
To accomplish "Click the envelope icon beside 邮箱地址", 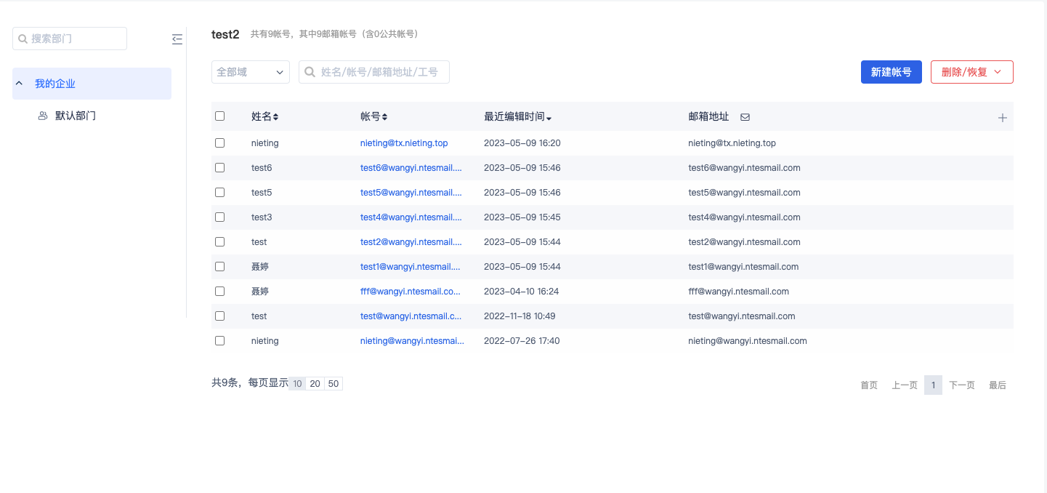I will tap(745, 117).
